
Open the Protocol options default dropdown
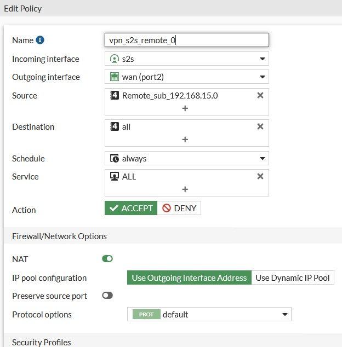coord(209,314)
